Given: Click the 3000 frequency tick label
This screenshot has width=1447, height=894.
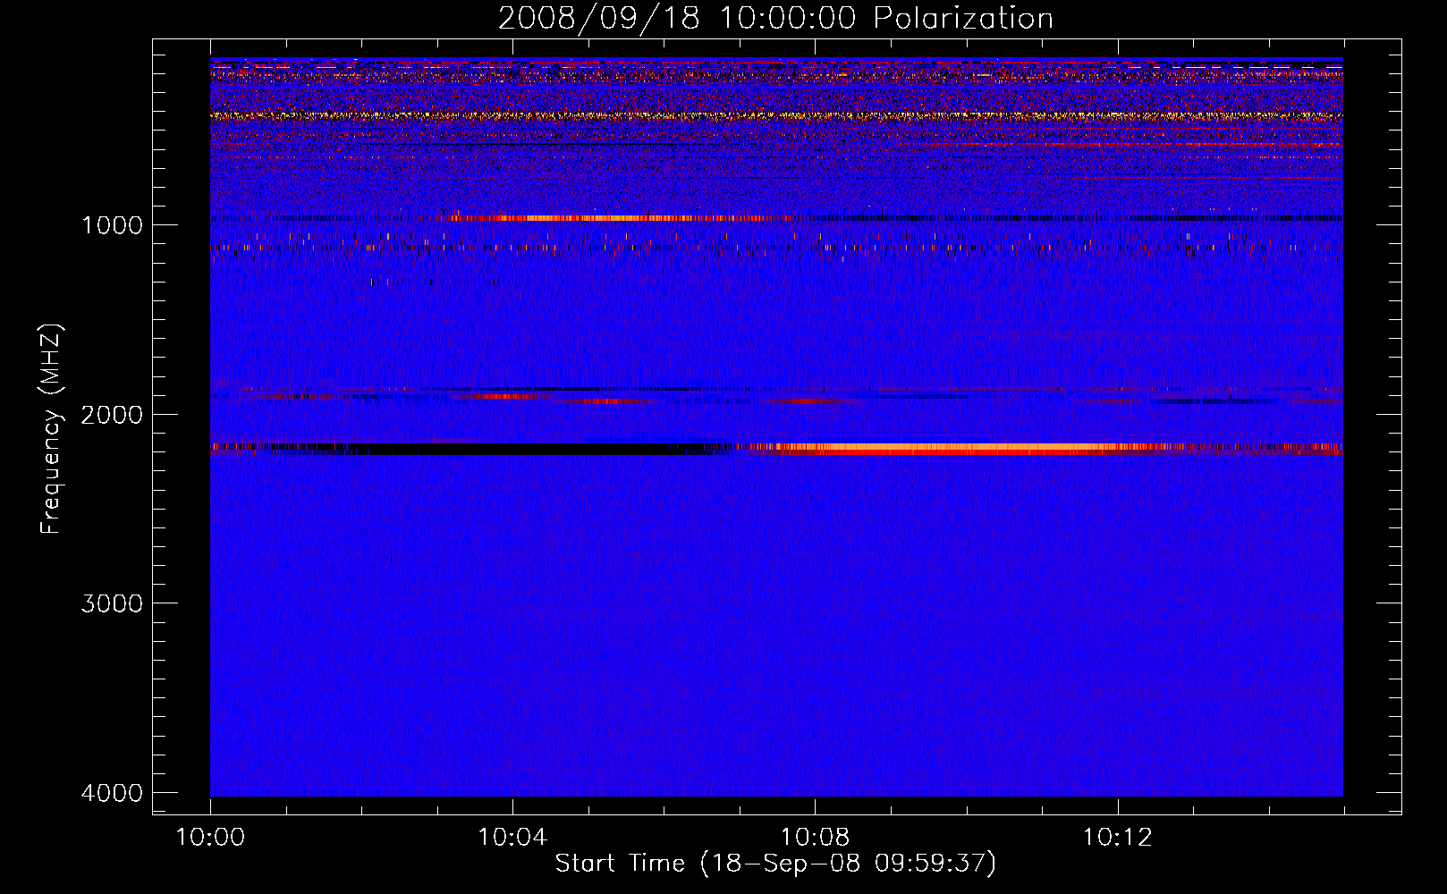Looking at the screenshot, I should click(112, 603).
